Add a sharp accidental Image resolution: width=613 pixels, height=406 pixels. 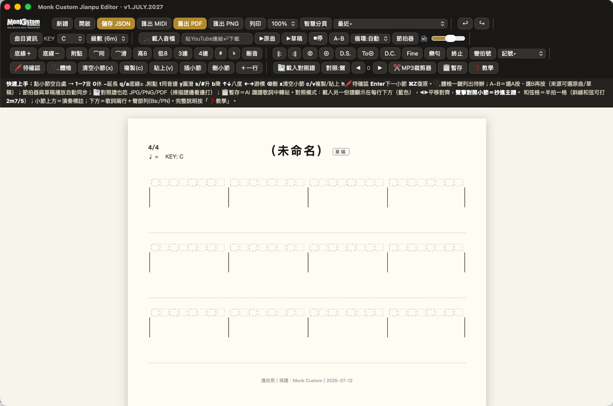point(220,54)
